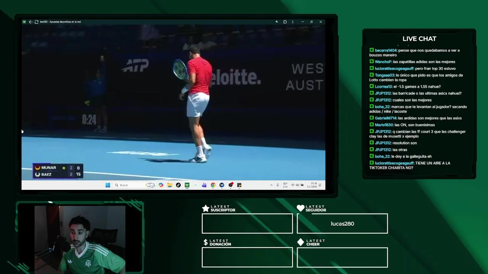Click the tennis video stream player
The height and width of the screenshot is (274, 488).
pos(173,102)
